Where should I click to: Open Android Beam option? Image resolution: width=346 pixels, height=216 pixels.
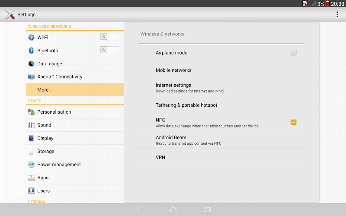tap(221, 140)
